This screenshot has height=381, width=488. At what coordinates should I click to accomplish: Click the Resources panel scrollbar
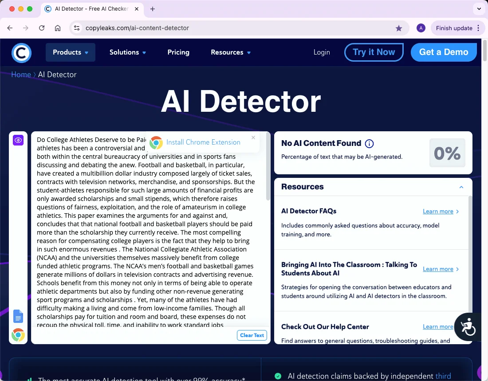click(x=470, y=255)
